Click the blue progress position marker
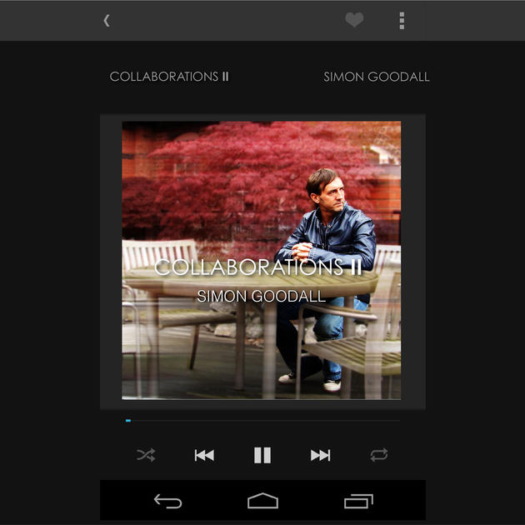Screen dimensions: 525x525 (x=127, y=421)
